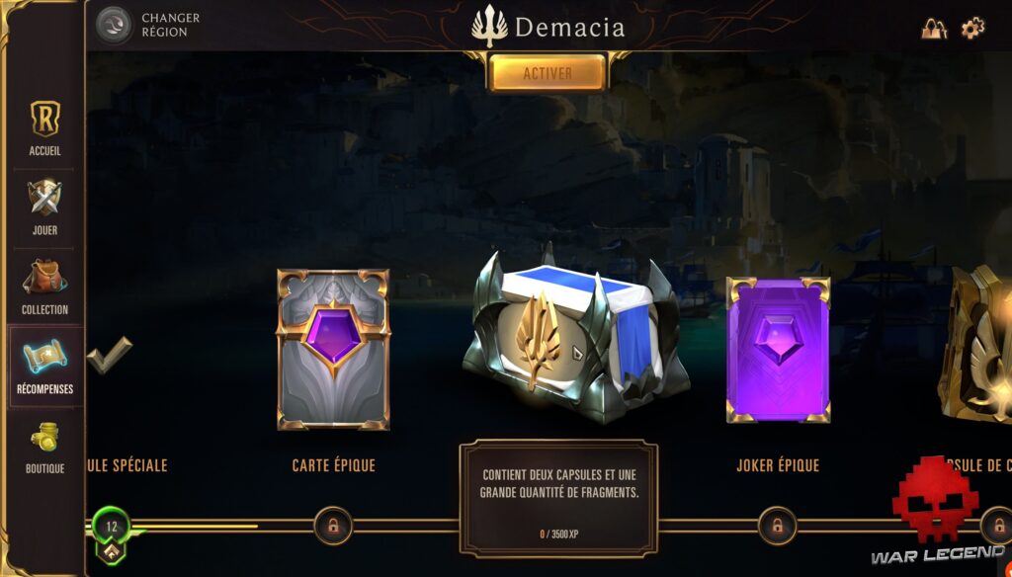The image size is (1012, 577).
Task: Click the lock node under Carte Épique
Action: click(x=333, y=526)
